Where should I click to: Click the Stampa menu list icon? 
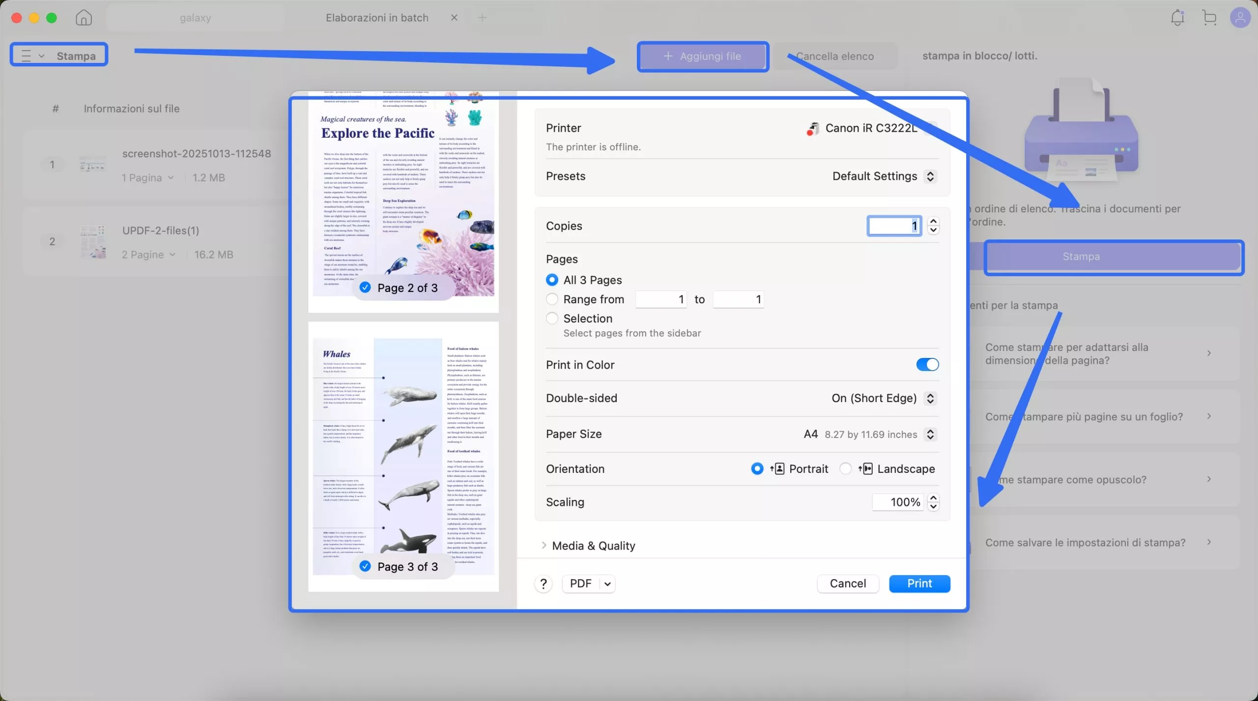coord(27,56)
